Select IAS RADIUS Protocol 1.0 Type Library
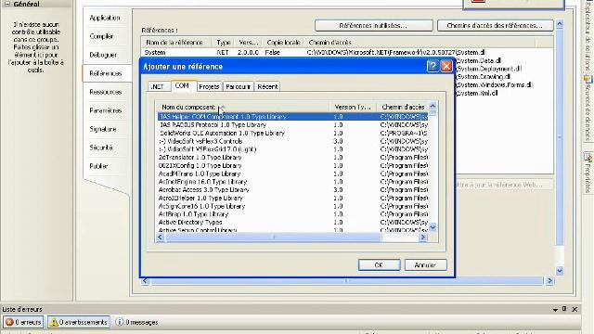 292,125
